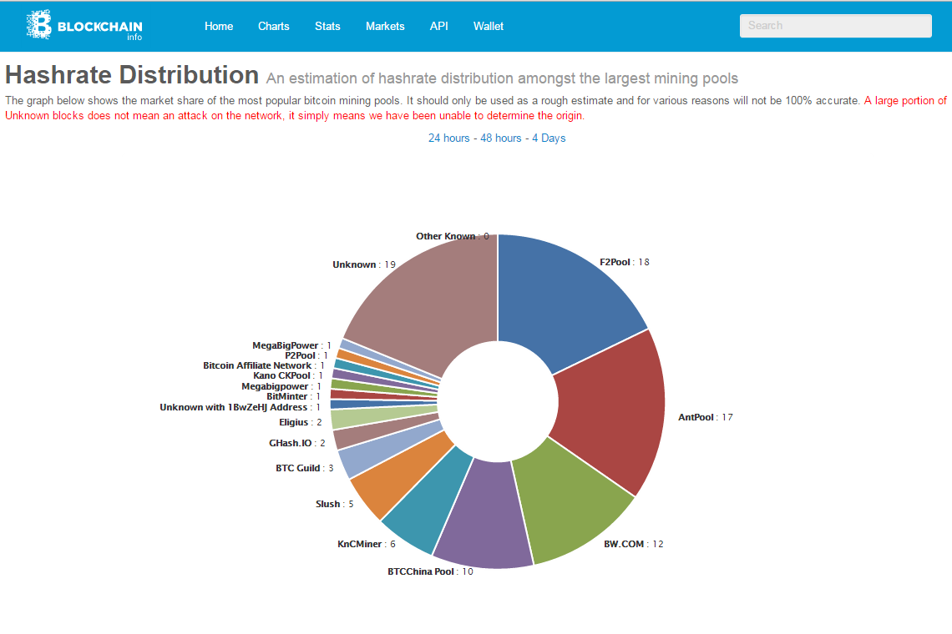This screenshot has height=634, width=952.
Task: Click the 'Slush : 5' label
Action: (335, 504)
